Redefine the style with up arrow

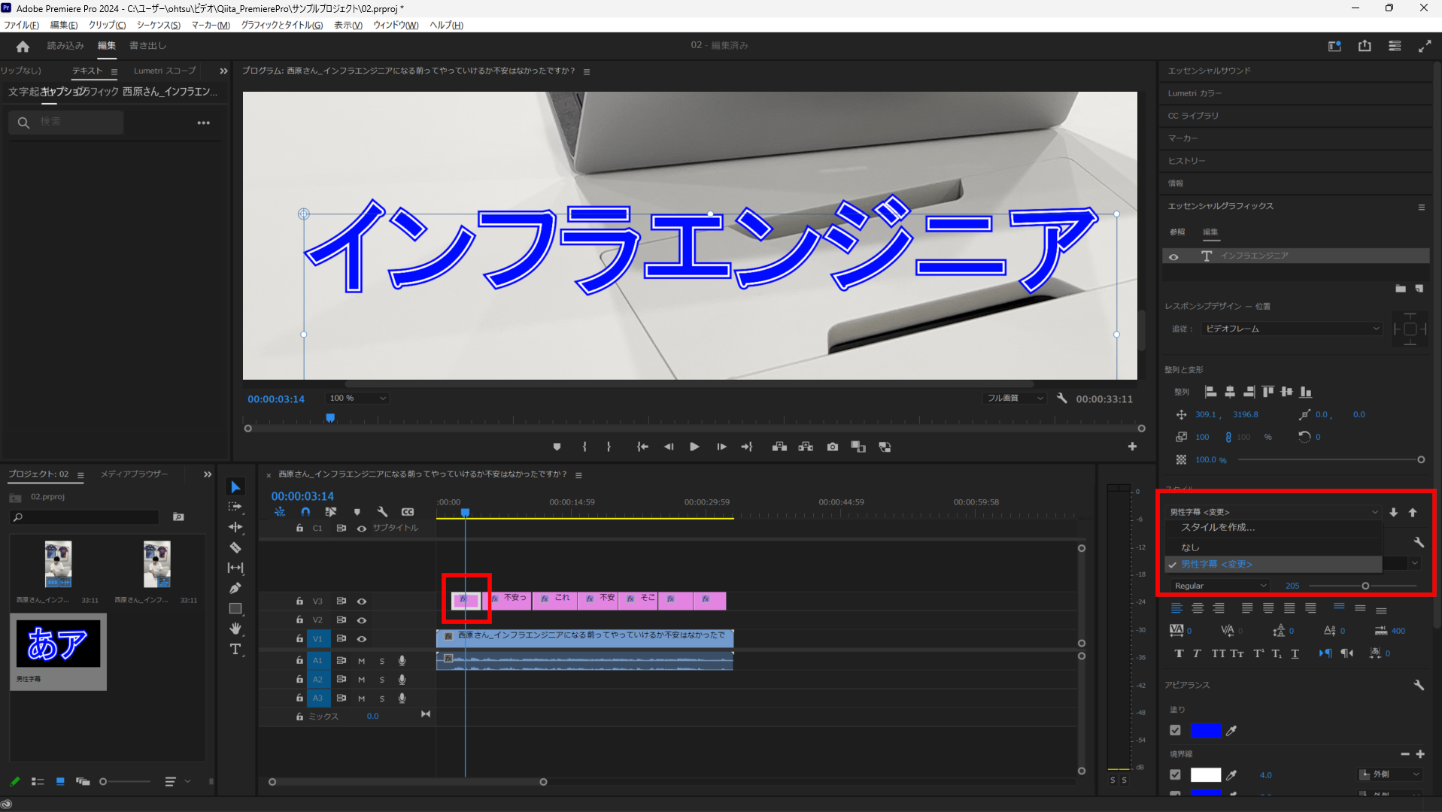pyautogui.click(x=1413, y=512)
